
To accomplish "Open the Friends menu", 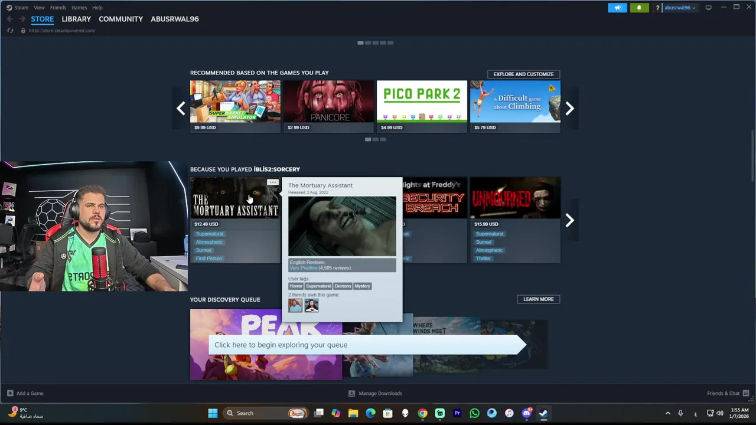I will pos(58,8).
